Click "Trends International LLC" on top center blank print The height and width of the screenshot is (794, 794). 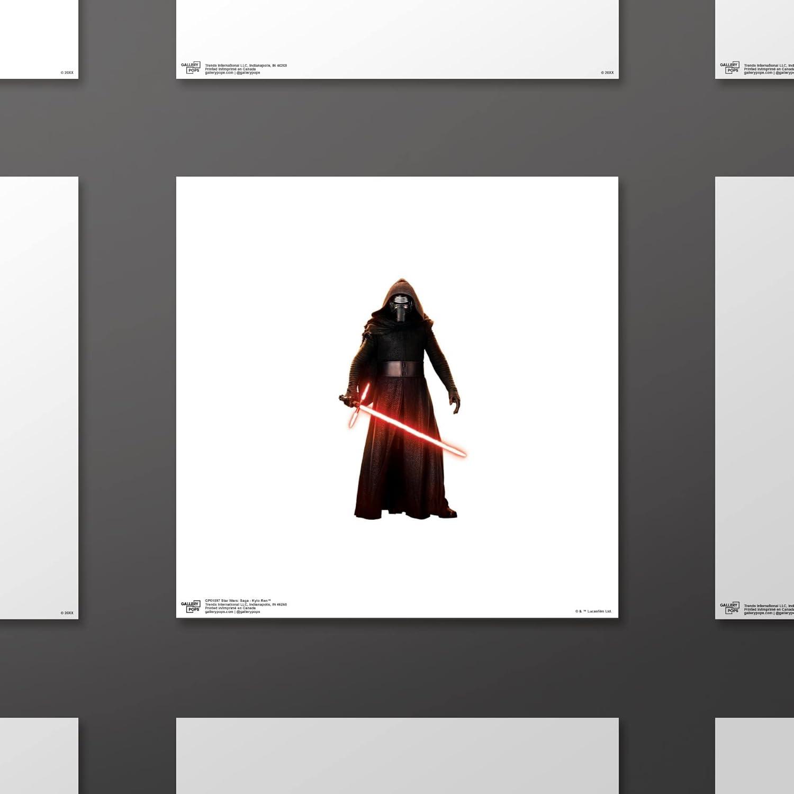246,66
